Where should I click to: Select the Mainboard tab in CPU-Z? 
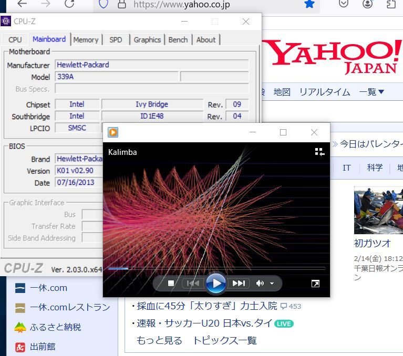(x=49, y=39)
